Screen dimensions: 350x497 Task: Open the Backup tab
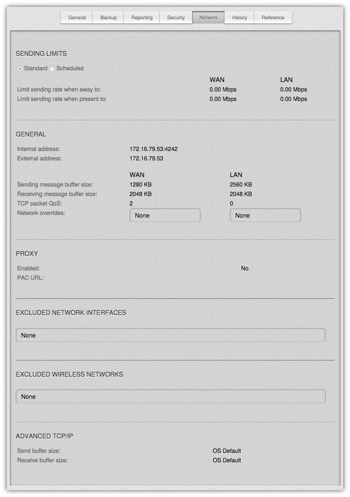pos(108,18)
